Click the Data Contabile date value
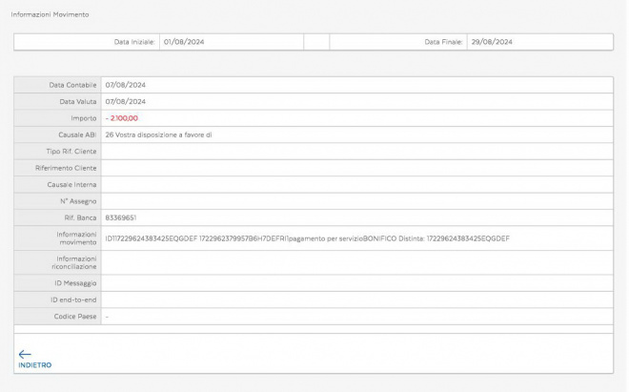This screenshot has width=629, height=392. point(125,85)
